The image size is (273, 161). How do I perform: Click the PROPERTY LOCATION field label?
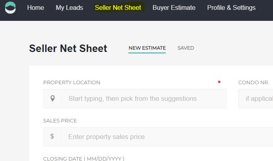click(72, 83)
